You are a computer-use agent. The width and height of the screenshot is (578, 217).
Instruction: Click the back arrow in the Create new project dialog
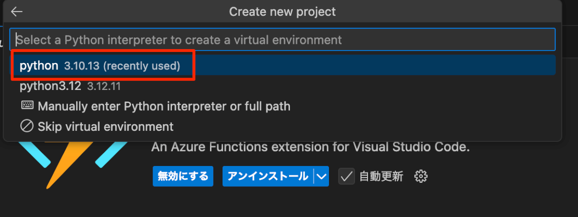pyautogui.click(x=17, y=12)
